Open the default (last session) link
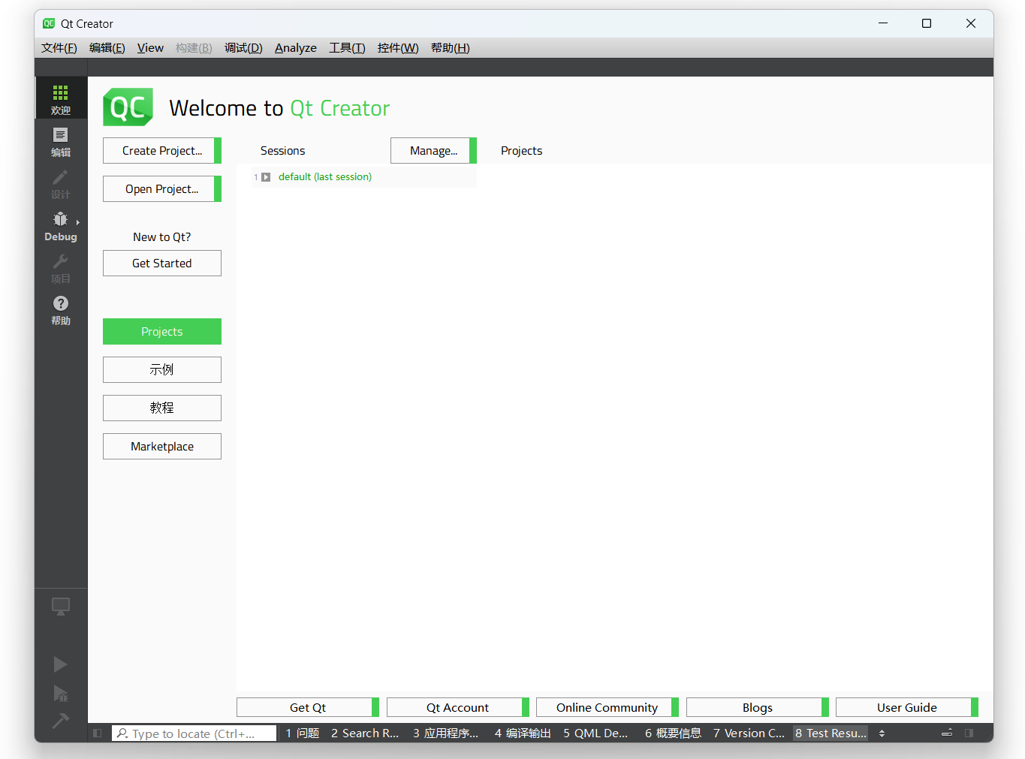 tap(325, 177)
